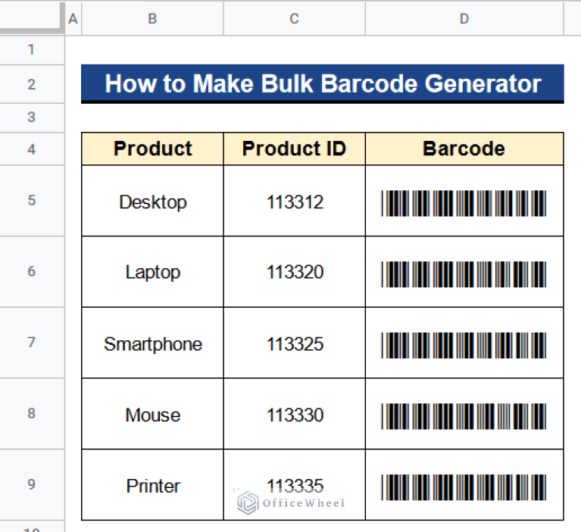Select column C header
Image resolution: width=581 pixels, height=532 pixels.
(x=294, y=19)
